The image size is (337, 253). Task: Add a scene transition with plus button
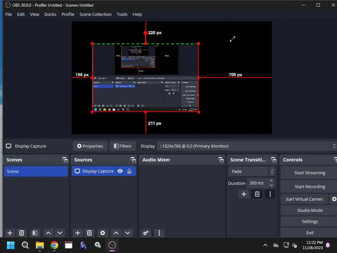point(244,194)
